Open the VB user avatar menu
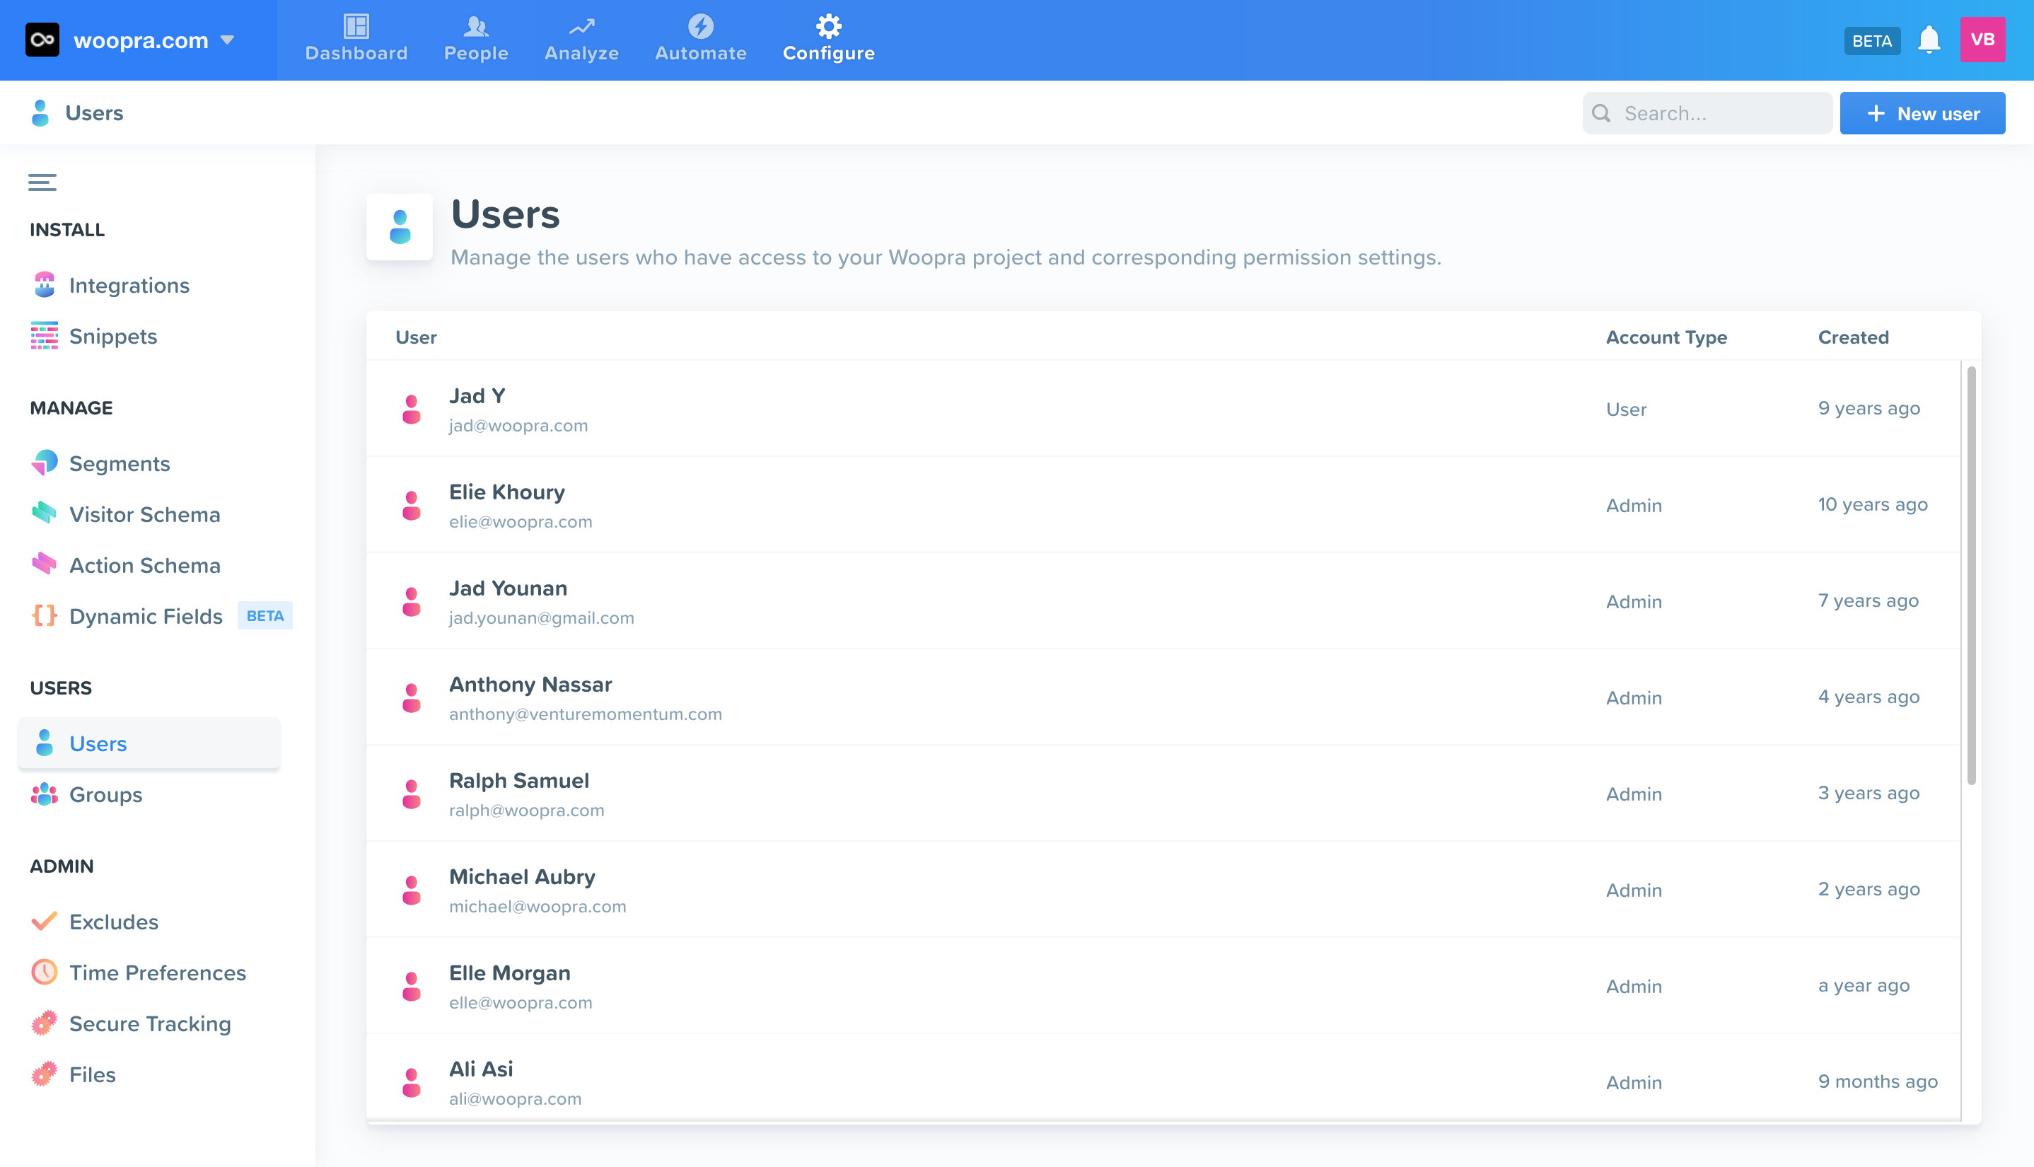 point(1982,40)
